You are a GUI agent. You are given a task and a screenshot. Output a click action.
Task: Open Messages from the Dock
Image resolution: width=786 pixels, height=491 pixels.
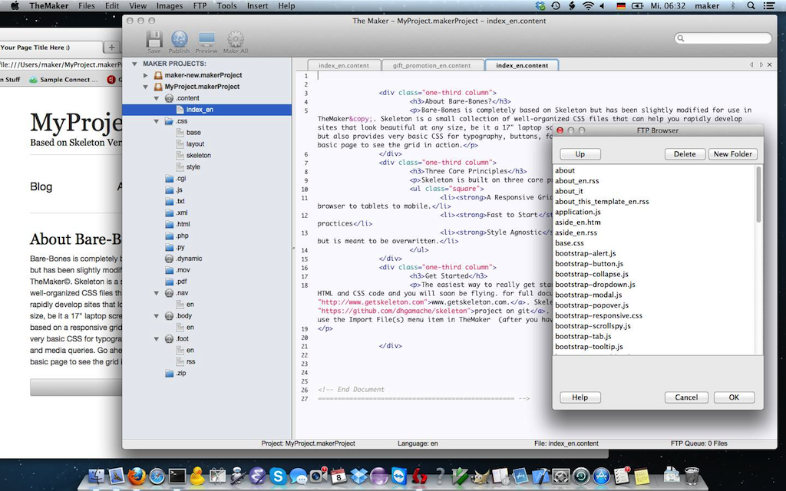click(x=299, y=476)
